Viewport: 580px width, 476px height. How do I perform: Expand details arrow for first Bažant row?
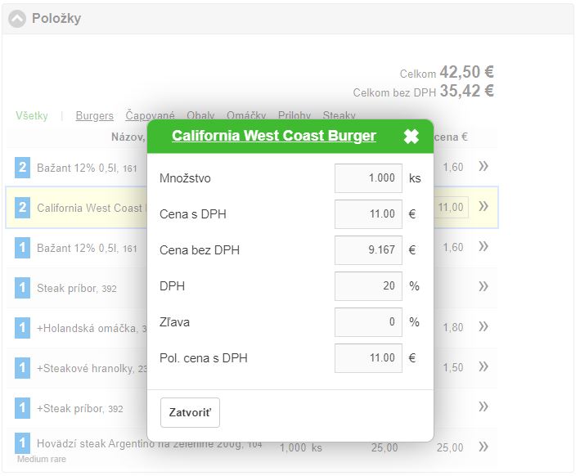pyautogui.click(x=483, y=167)
